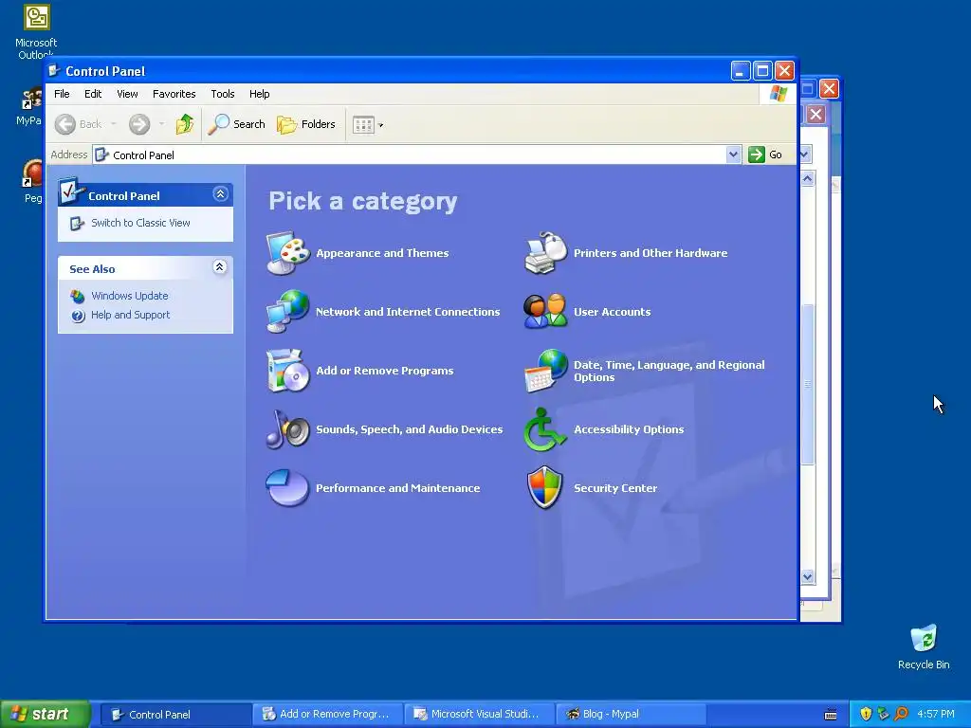This screenshot has width=971, height=728.
Task: Switch to Blog - Mypal taskbar button
Action: coord(631,715)
